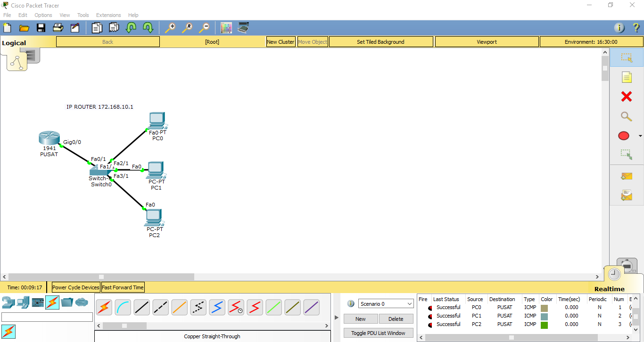Screen dimensions: 644x342
Task: Choose the Place Note tool
Action: point(627,78)
